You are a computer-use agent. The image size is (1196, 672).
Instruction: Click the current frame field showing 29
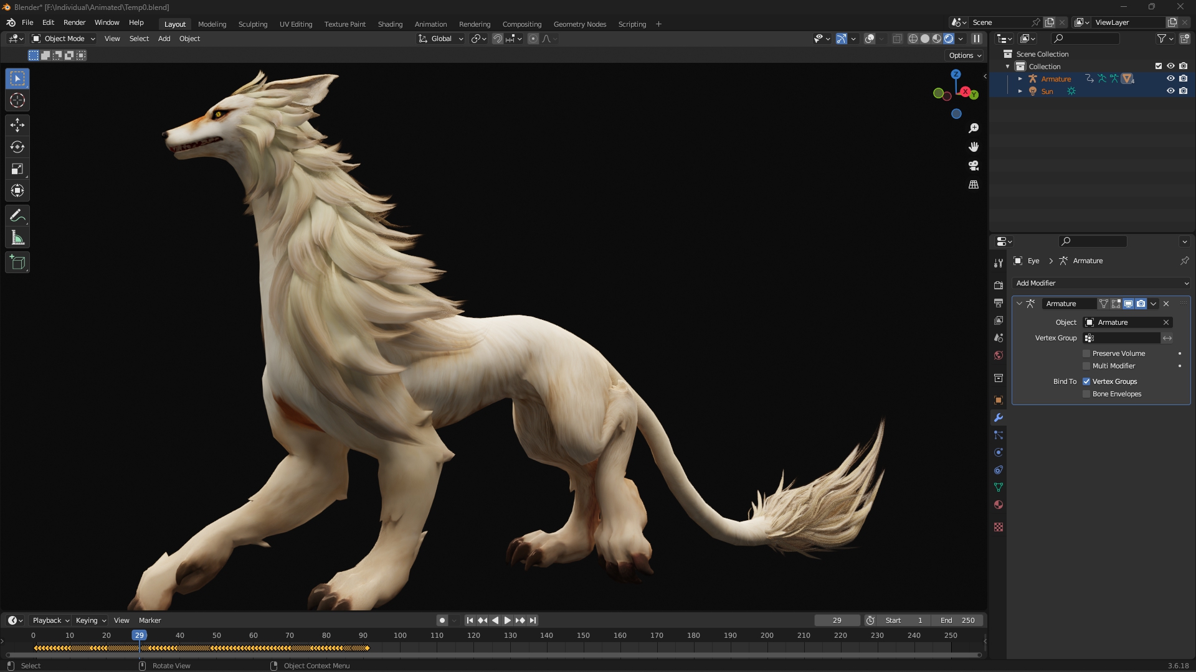click(x=837, y=620)
